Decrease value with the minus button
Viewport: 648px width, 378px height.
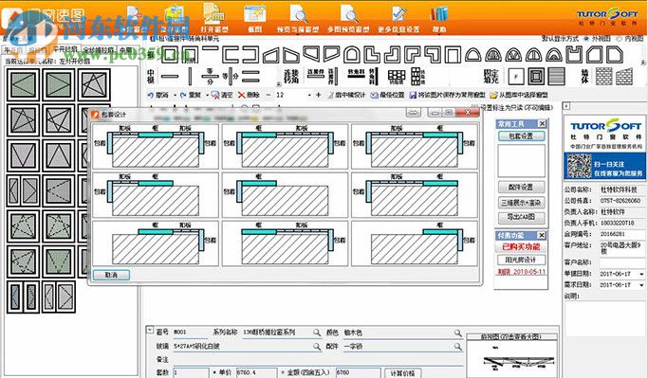tap(268, 95)
